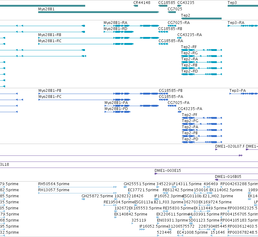Select the Myo28B1-PD protein label

(116, 109)
